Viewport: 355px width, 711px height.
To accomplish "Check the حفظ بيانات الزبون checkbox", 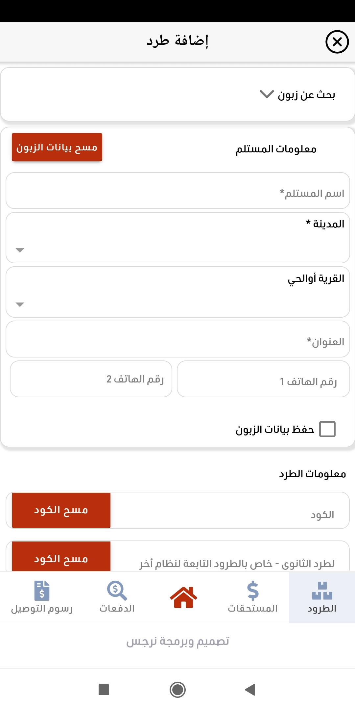I will (327, 429).
